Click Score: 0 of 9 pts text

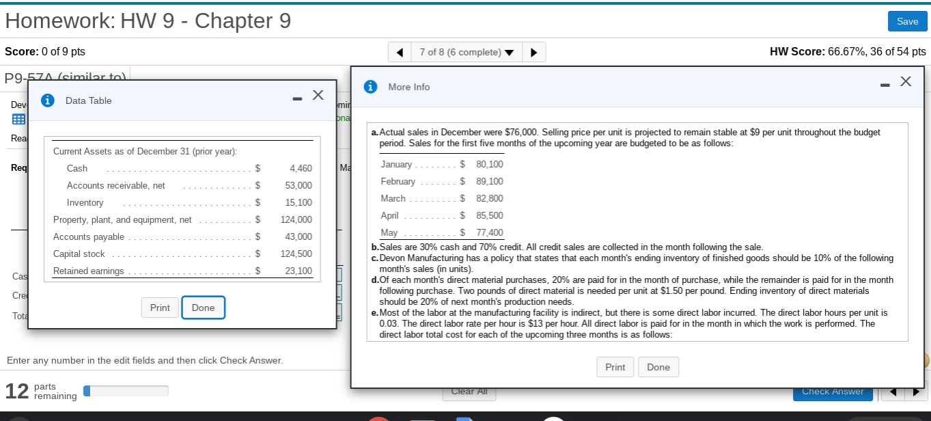(45, 52)
